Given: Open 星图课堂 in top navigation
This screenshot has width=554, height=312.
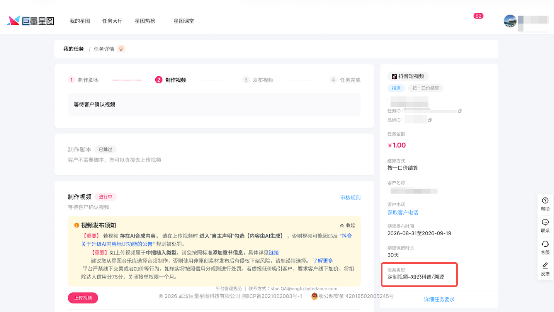Looking at the screenshot, I should (184, 21).
